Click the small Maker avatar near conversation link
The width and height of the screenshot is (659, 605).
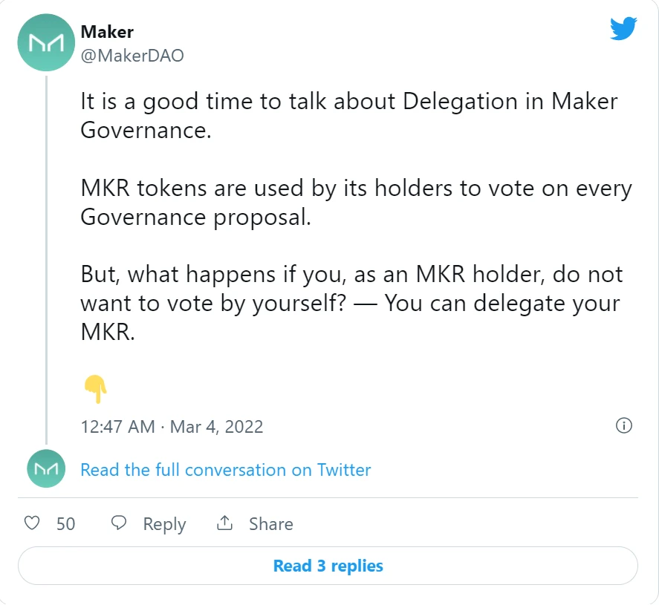pyautogui.click(x=46, y=468)
